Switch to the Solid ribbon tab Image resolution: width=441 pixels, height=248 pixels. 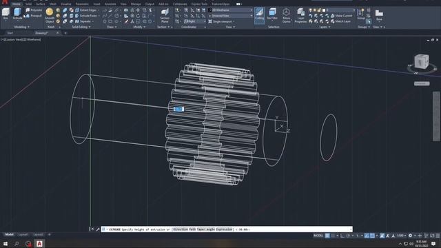pos(28,4)
